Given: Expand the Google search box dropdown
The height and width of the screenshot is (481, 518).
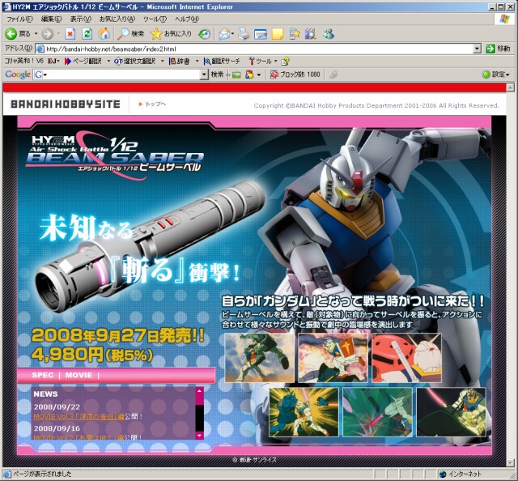Looking at the screenshot, I should [204, 74].
